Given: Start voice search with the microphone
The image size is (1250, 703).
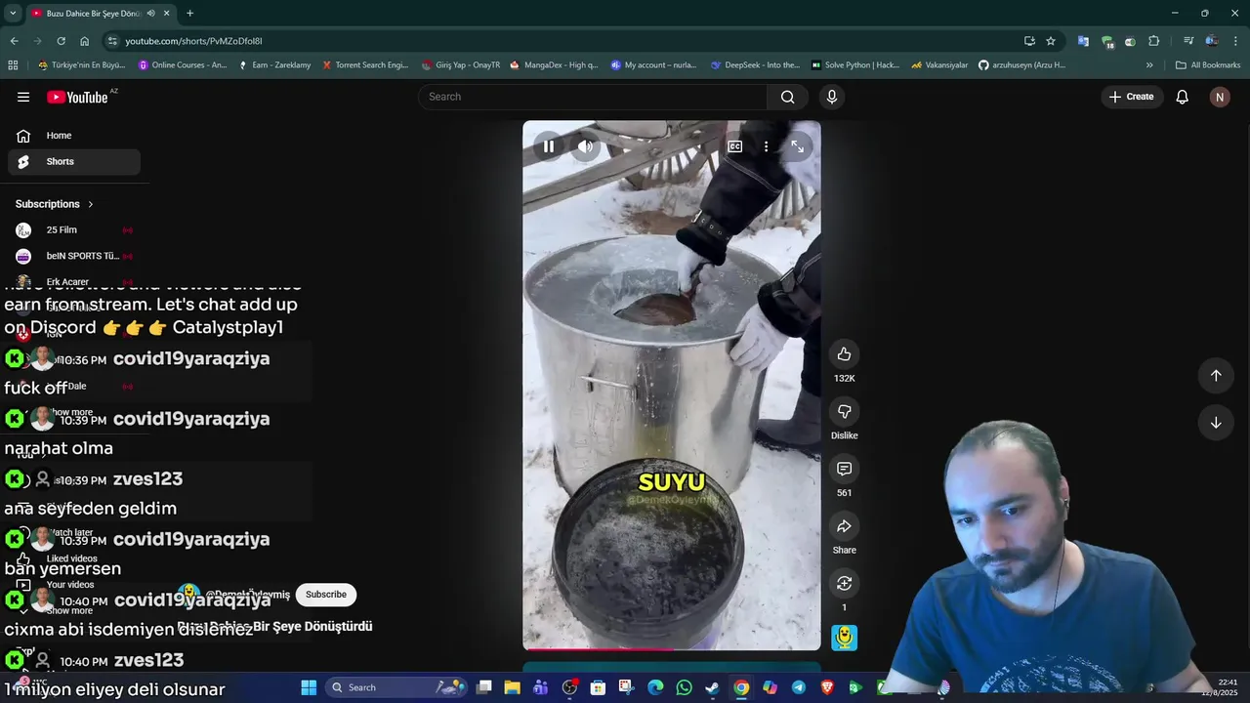Looking at the screenshot, I should tap(832, 97).
